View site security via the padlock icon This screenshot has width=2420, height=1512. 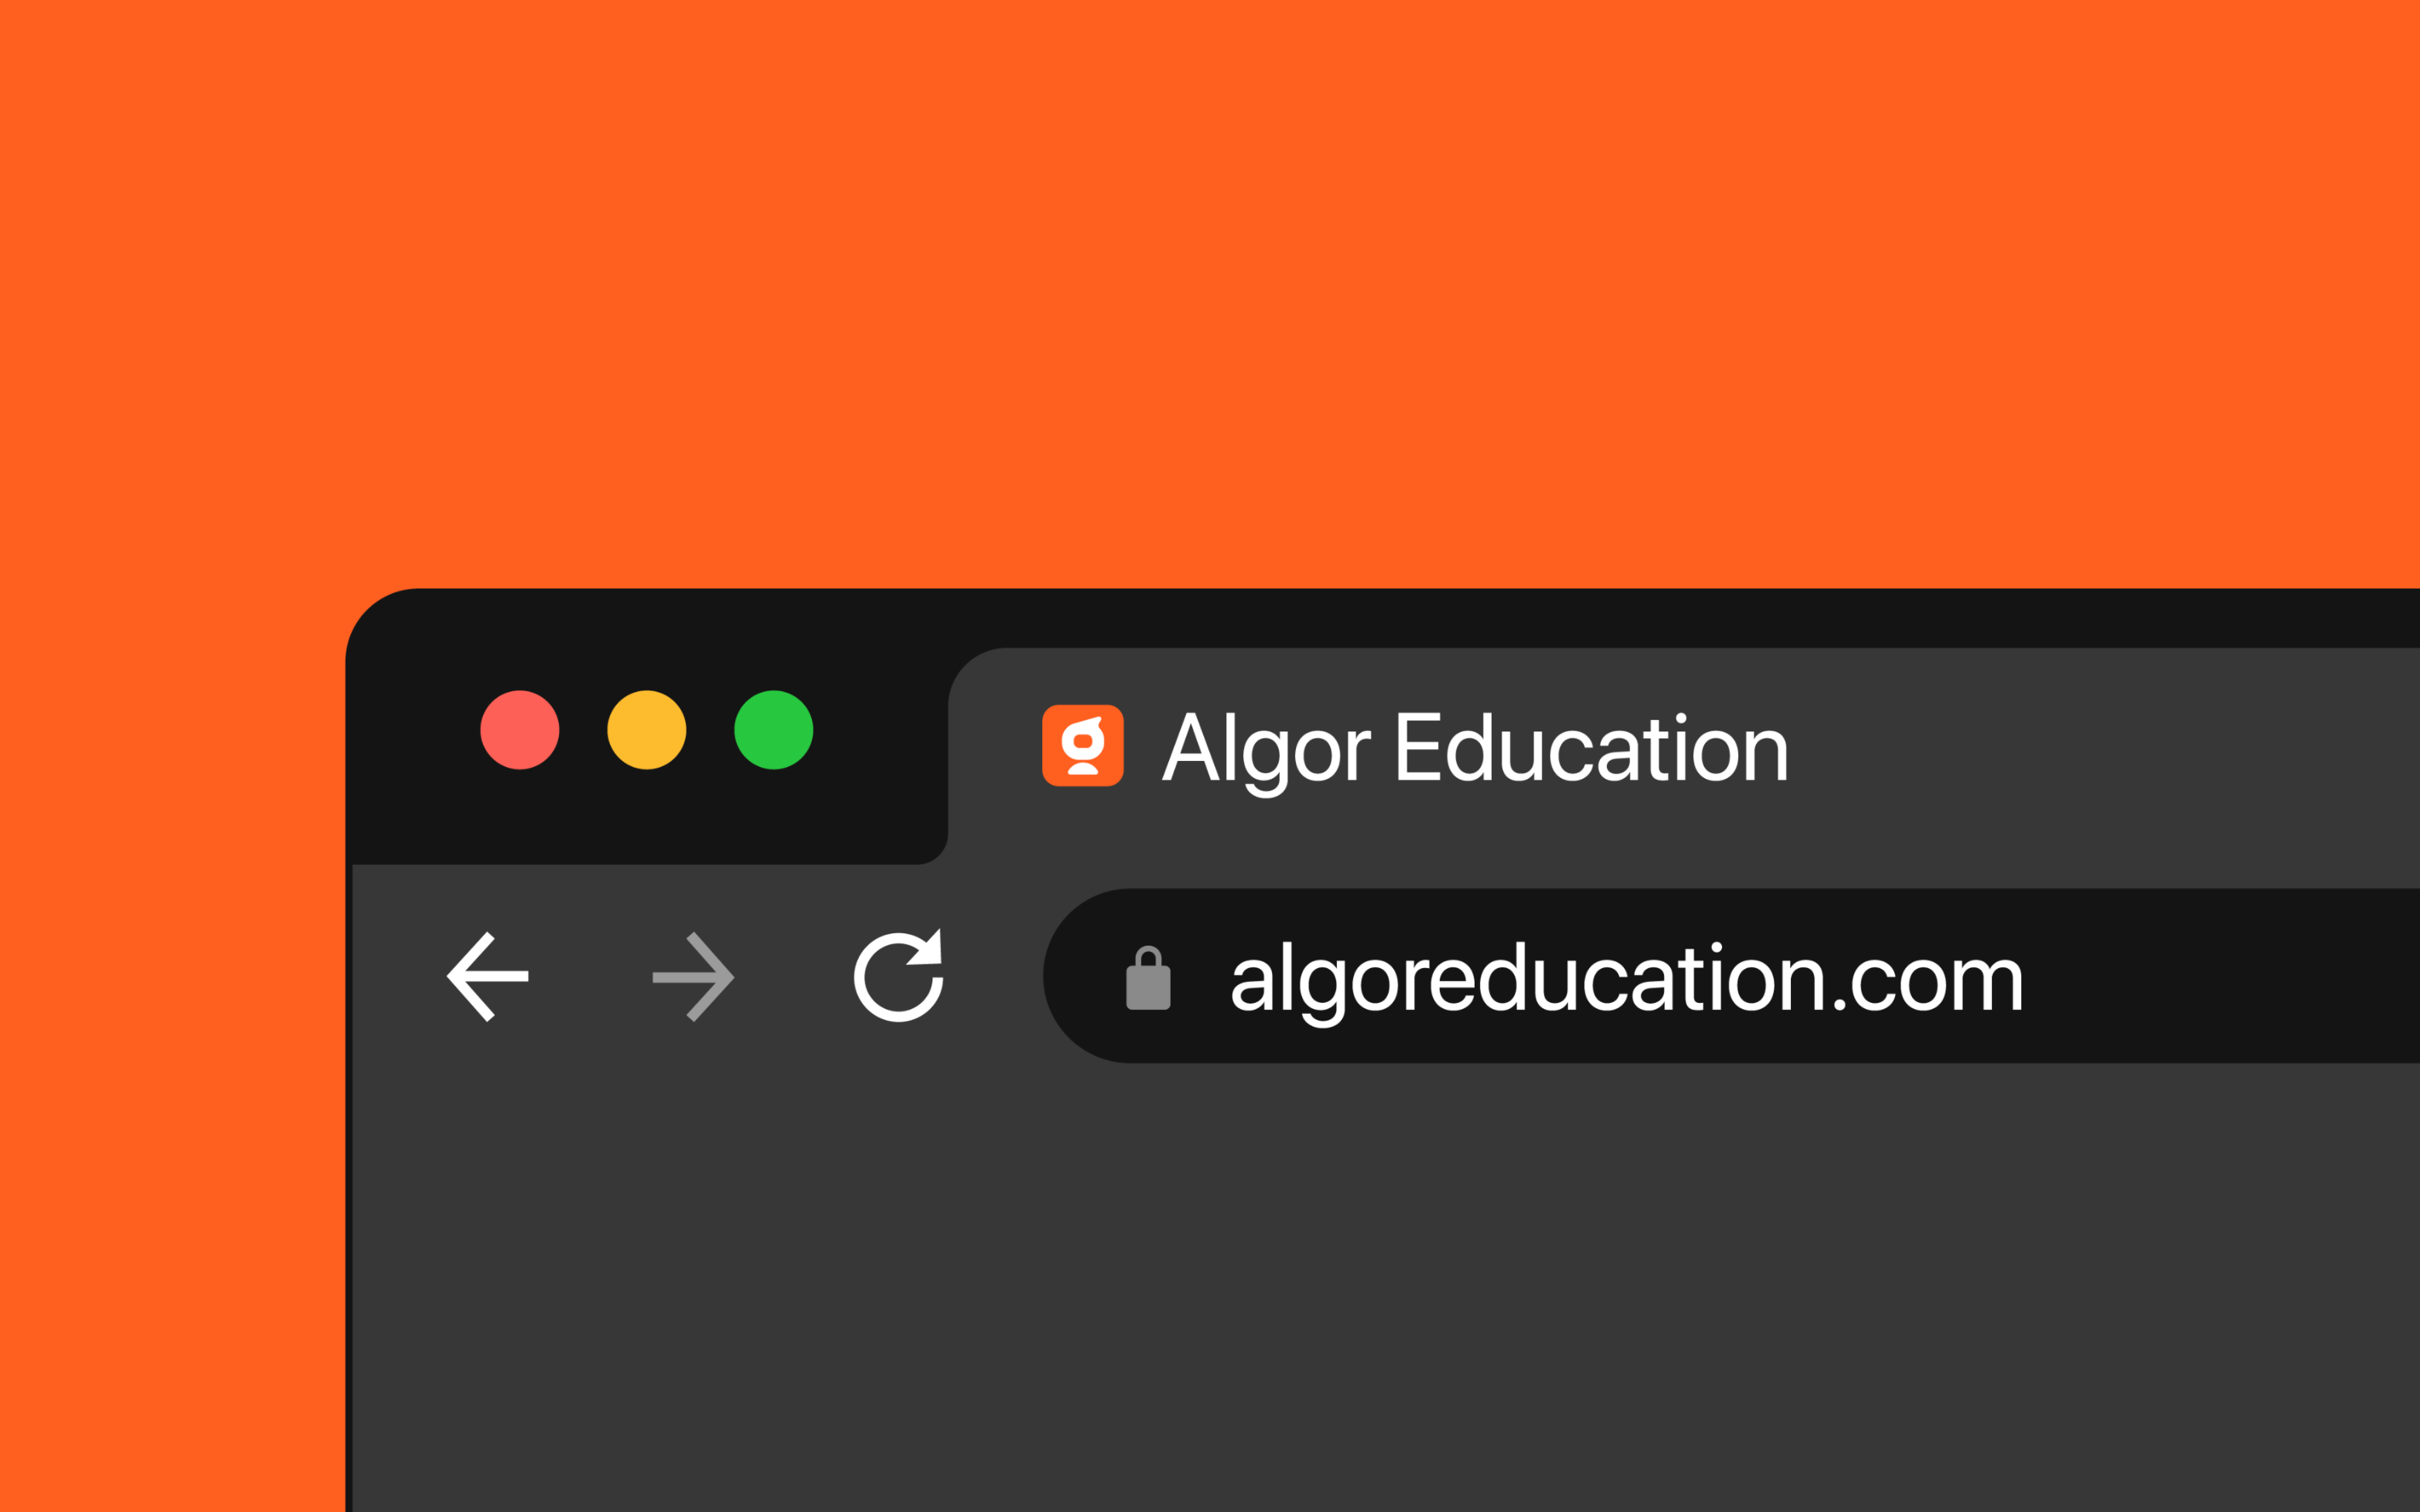(x=1148, y=978)
